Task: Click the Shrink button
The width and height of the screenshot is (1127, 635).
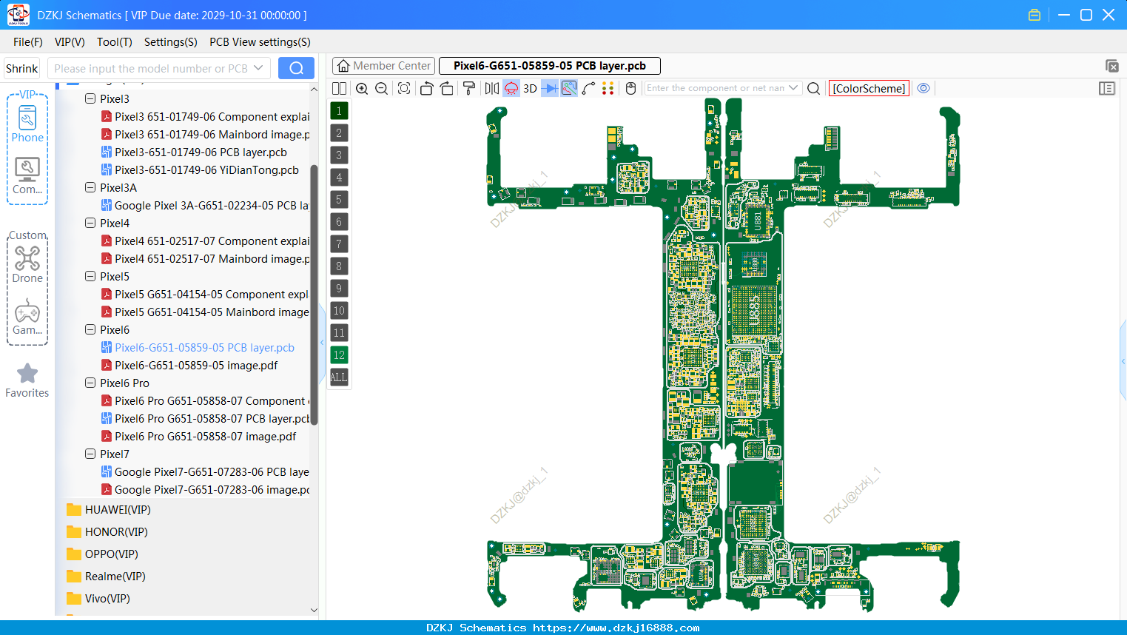Action: click(x=21, y=68)
